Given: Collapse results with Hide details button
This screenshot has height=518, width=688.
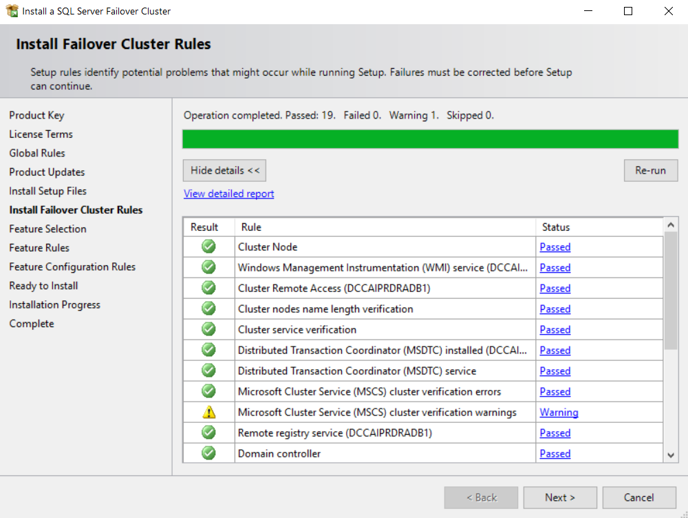Looking at the screenshot, I should 225,170.
